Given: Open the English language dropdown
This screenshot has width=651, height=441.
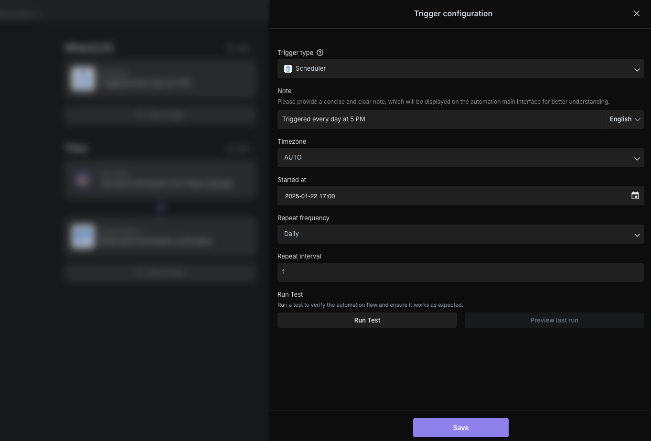Looking at the screenshot, I should coord(625,119).
